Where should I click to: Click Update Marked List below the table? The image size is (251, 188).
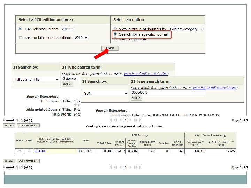[x=28, y=160]
